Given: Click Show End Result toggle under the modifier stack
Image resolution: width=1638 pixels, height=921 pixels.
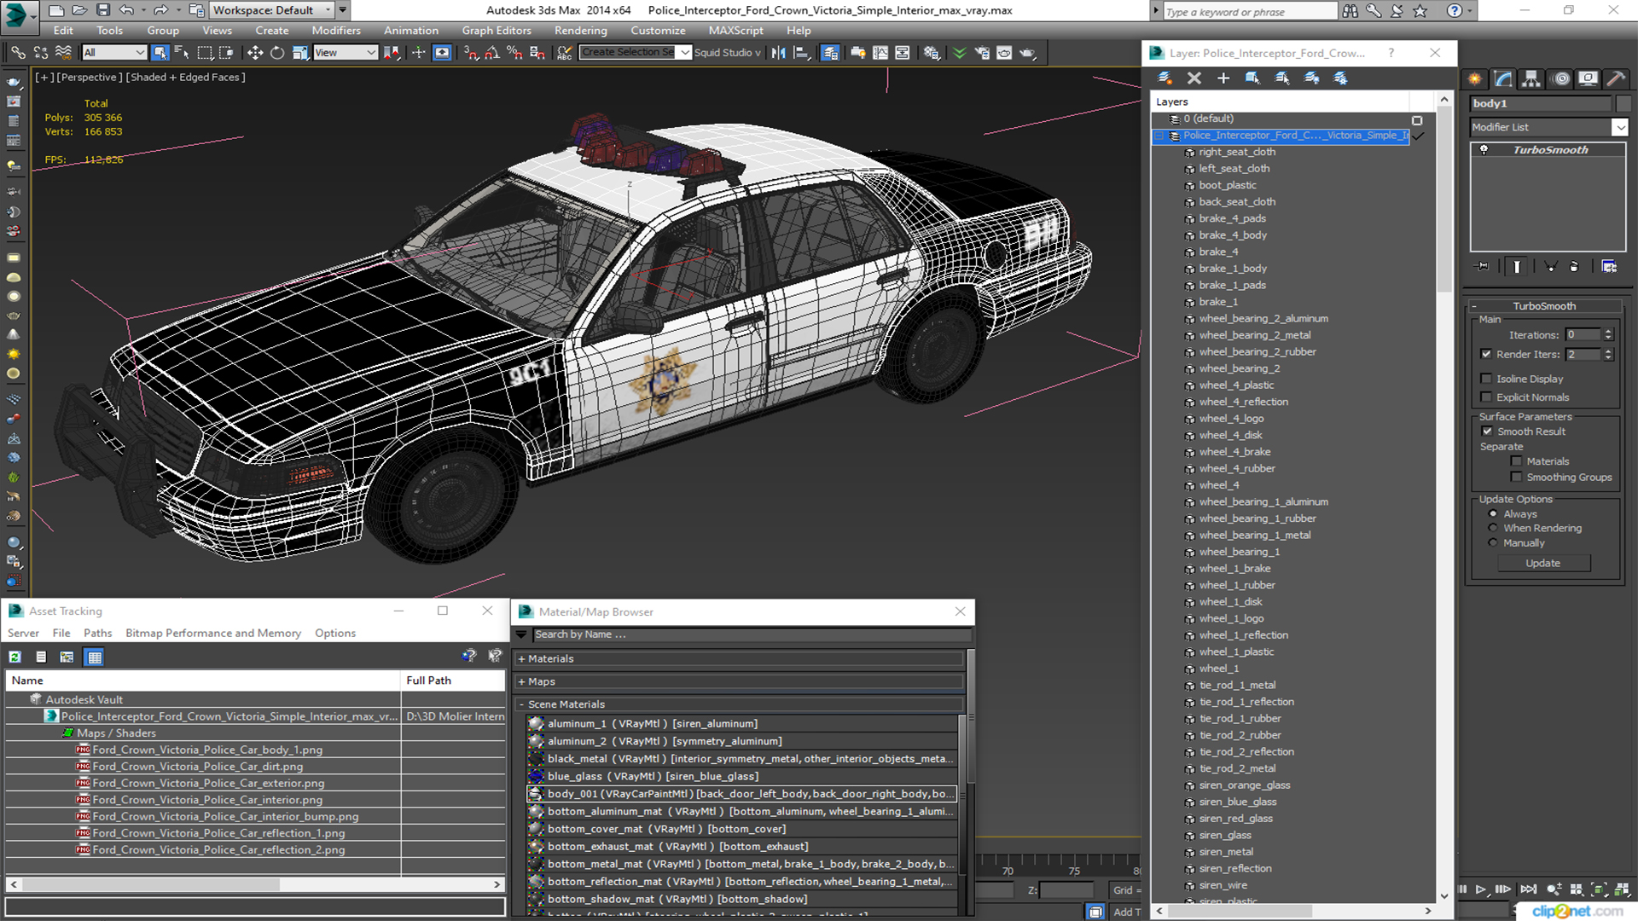Looking at the screenshot, I should click(1517, 267).
